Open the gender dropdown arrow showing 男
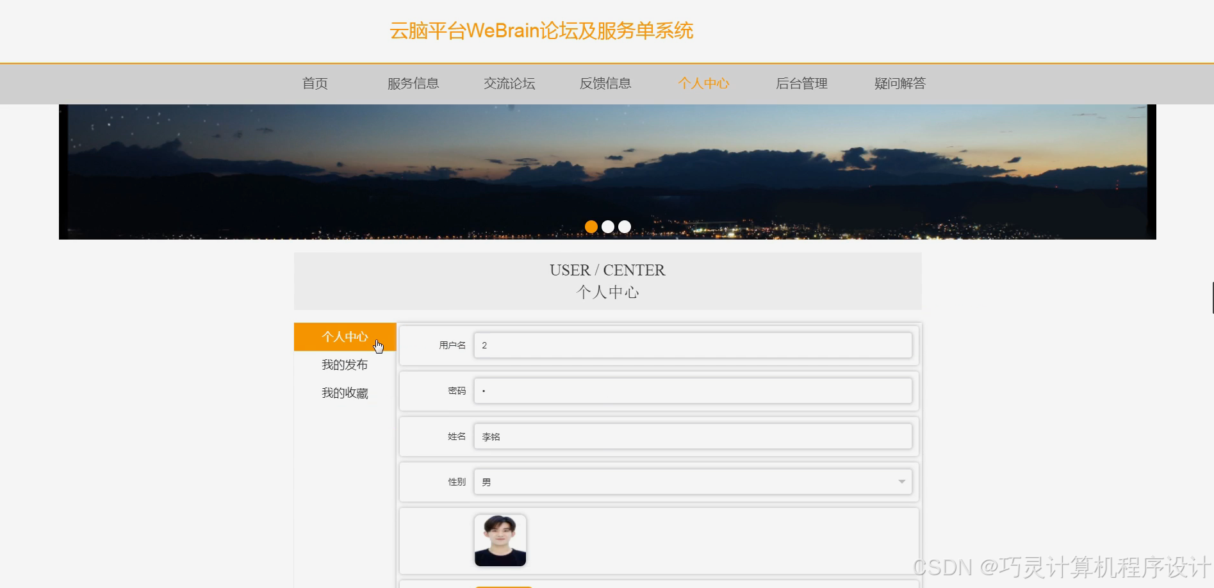Viewport: 1214px width, 588px height. click(x=902, y=482)
